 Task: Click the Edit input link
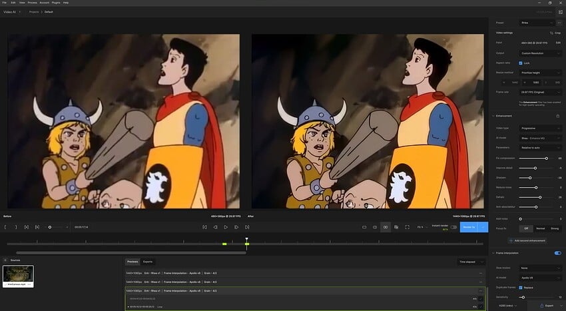558,43
